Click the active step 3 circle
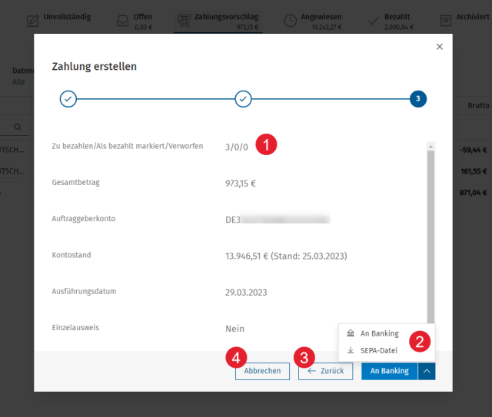 point(418,99)
